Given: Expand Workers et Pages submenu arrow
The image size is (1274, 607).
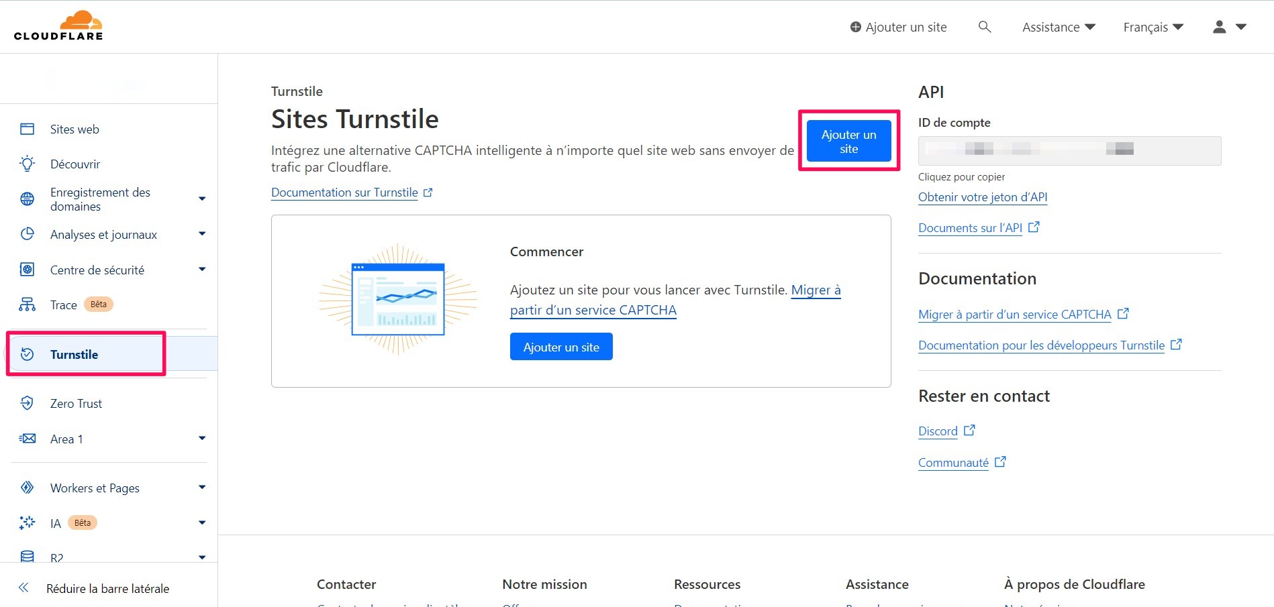Looking at the screenshot, I should pos(202,487).
